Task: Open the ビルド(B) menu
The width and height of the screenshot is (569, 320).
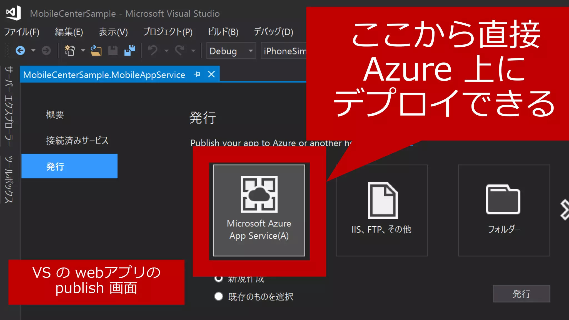Action: [x=223, y=32]
